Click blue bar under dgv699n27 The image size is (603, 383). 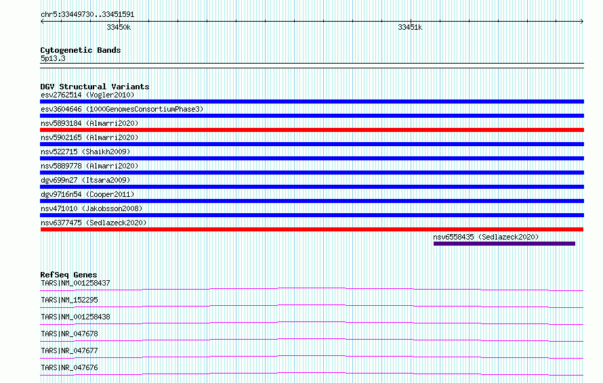[312, 187]
